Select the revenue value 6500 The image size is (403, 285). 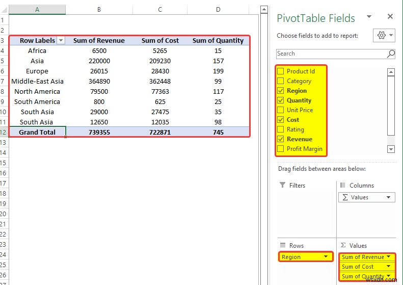[x=99, y=50]
